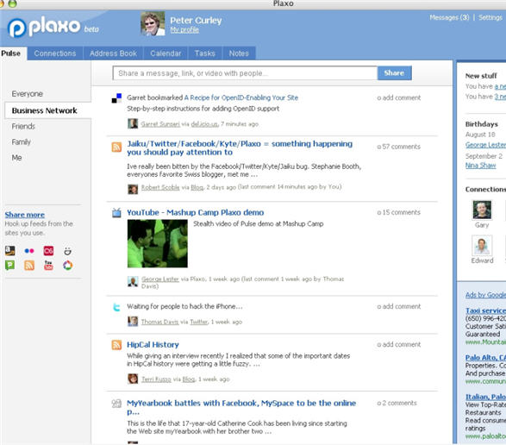The image size is (506, 445).
Task: Click the YouTube feed icon under Share more
Action: (48, 265)
